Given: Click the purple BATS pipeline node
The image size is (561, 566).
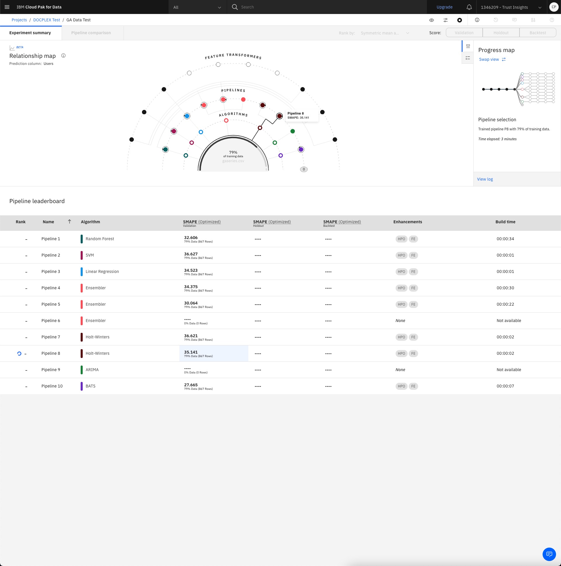Looking at the screenshot, I should [301, 150].
